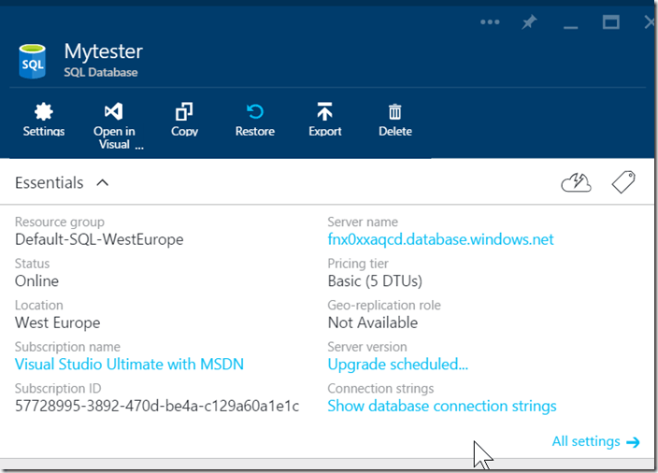658x473 pixels.
Task: Open the fnx0xxaqcd.database.windows.net server link
Action: 440,239
